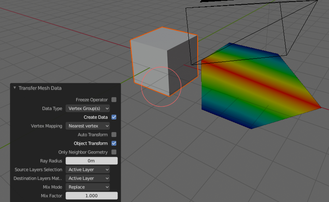Click the Mix Factor slider field
Image resolution: width=329 pixels, height=202 pixels.
92,196
